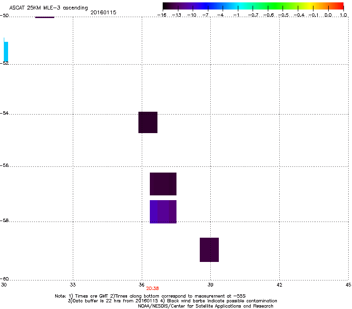Click the ASCAT 25KM MLE-3 ascending title
The height and width of the screenshot is (309, 352).
[x=49, y=8]
